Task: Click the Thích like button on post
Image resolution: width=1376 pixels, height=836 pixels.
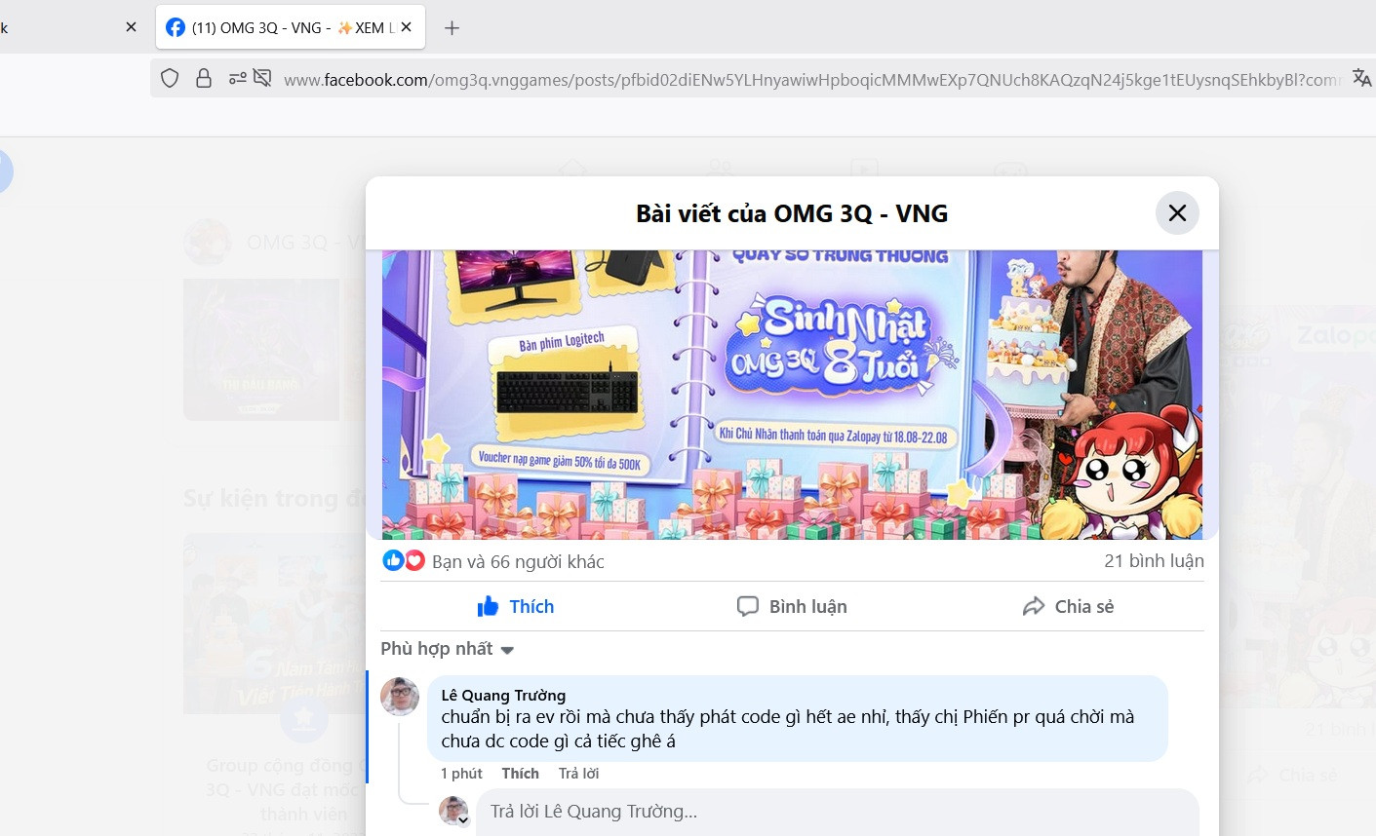Action: point(516,606)
